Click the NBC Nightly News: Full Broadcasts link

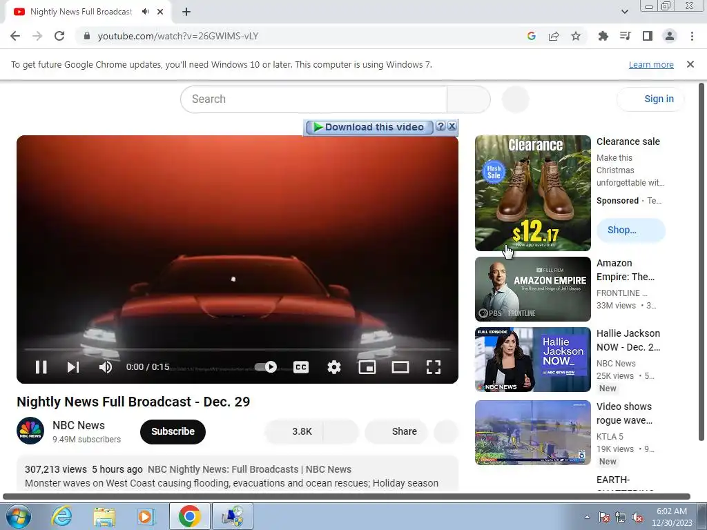pos(249,469)
